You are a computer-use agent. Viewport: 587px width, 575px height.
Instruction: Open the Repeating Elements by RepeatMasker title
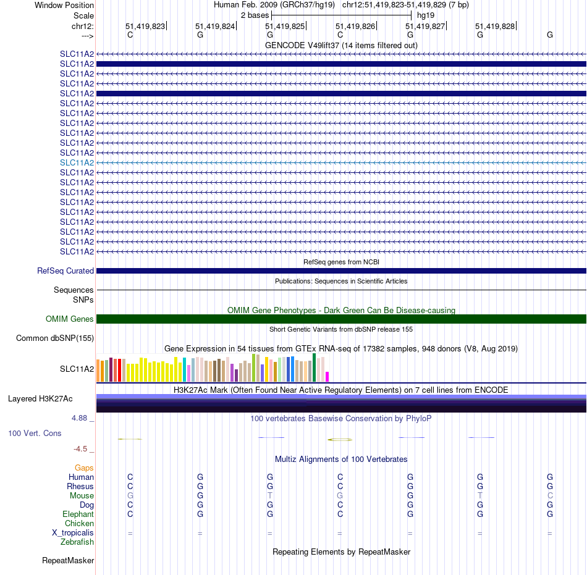pyautogui.click(x=341, y=552)
